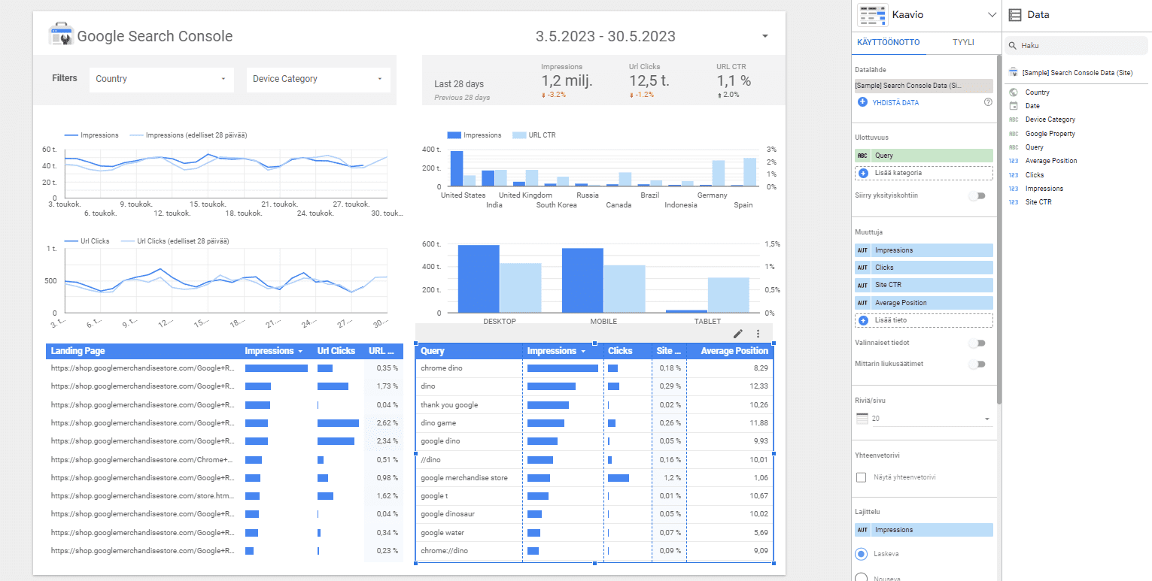Click Lisää kategoria add-dimension field
The image size is (1152, 581).
(924, 173)
